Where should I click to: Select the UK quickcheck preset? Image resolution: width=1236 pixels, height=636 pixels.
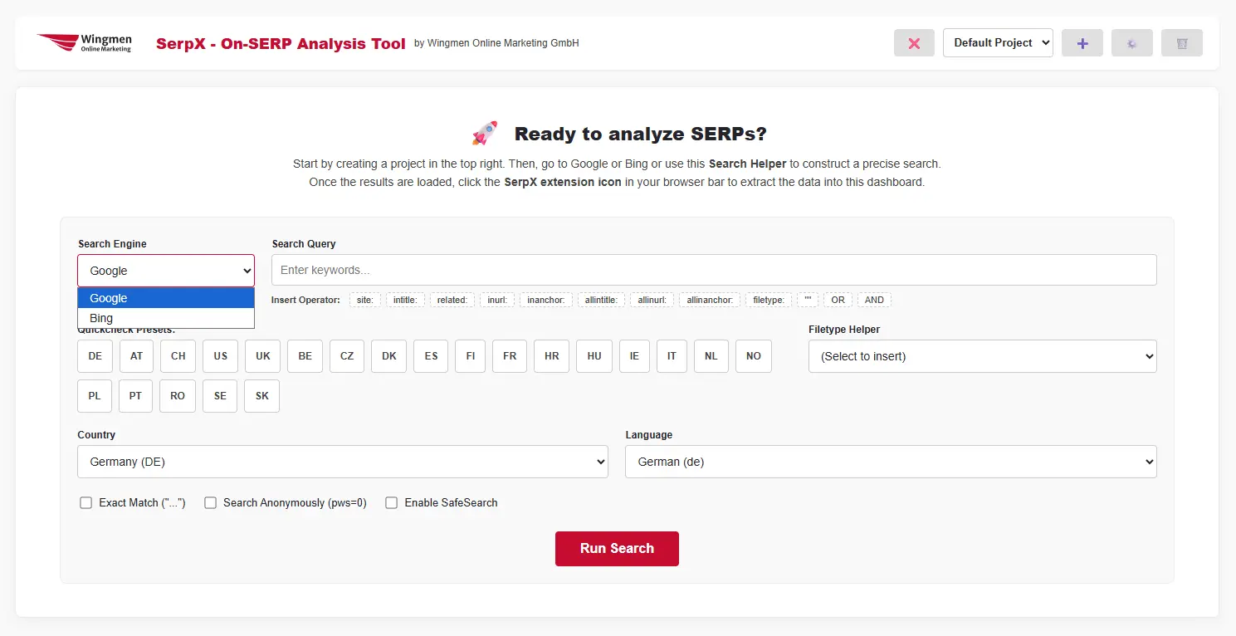pos(263,356)
